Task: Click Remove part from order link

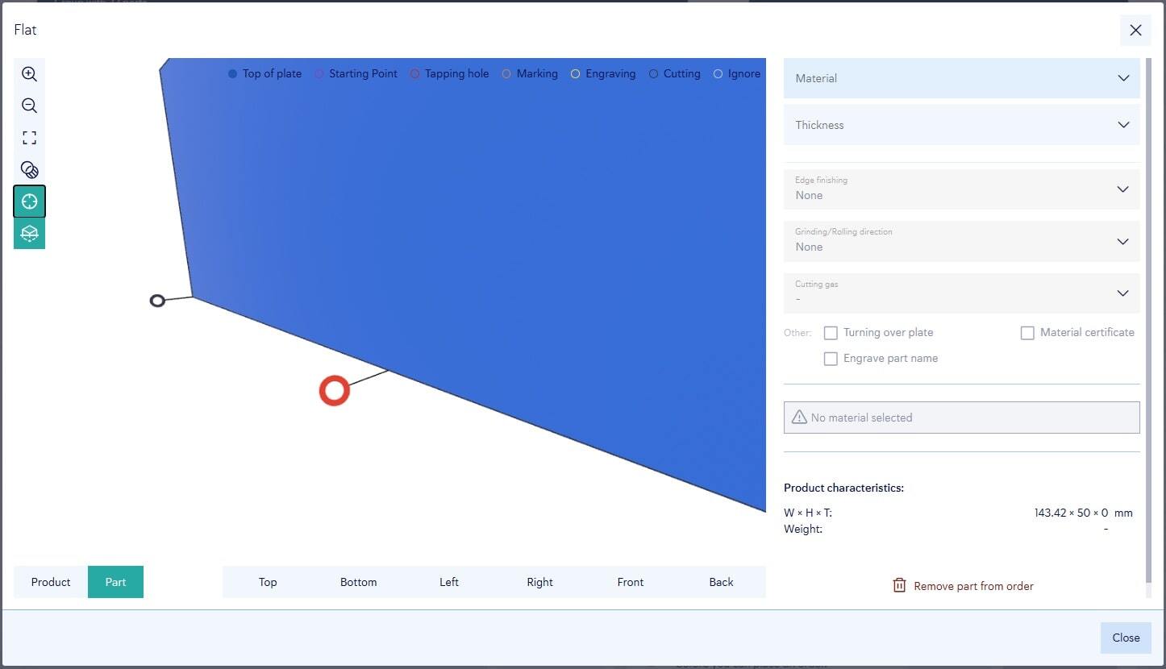Action: click(x=973, y=586)
